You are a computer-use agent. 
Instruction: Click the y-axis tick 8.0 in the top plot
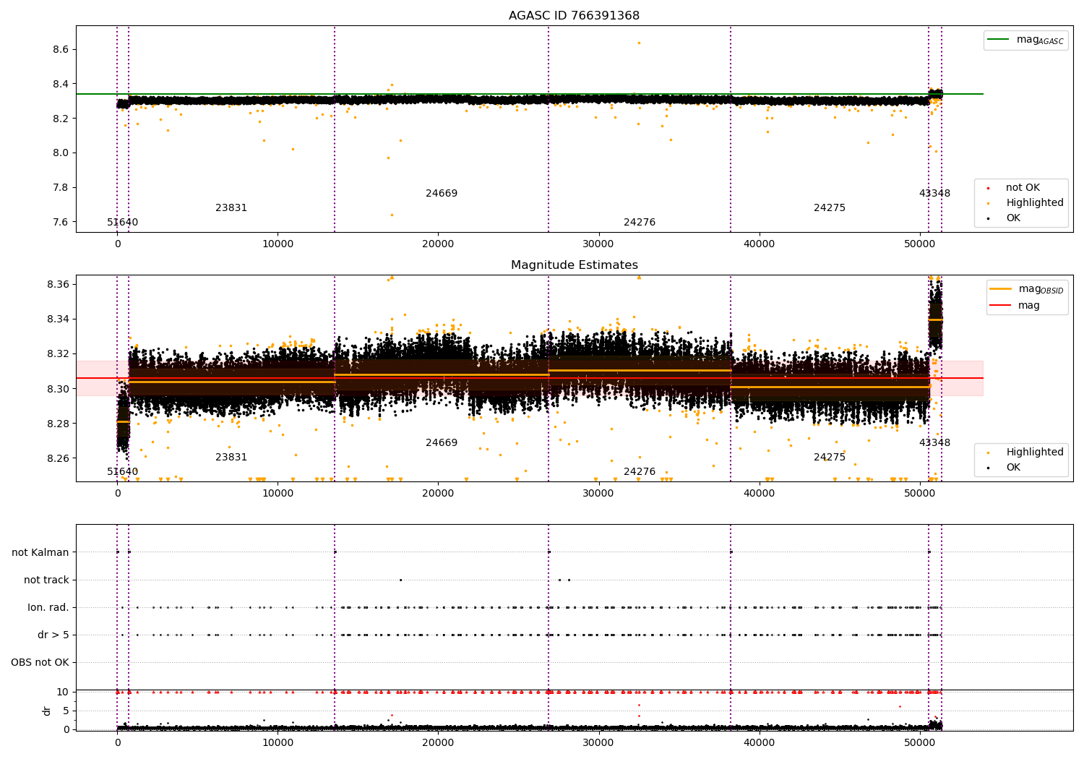coord(60,153)
